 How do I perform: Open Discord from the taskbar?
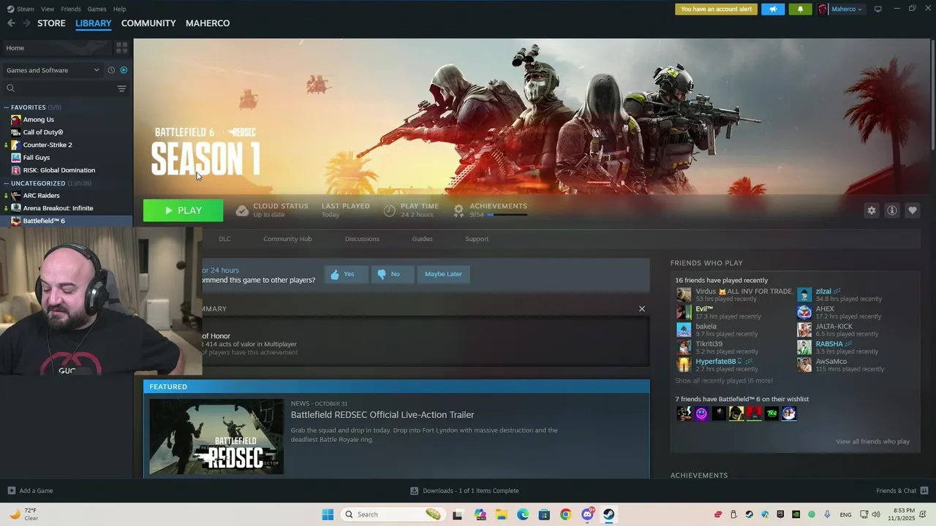(587, 514)
